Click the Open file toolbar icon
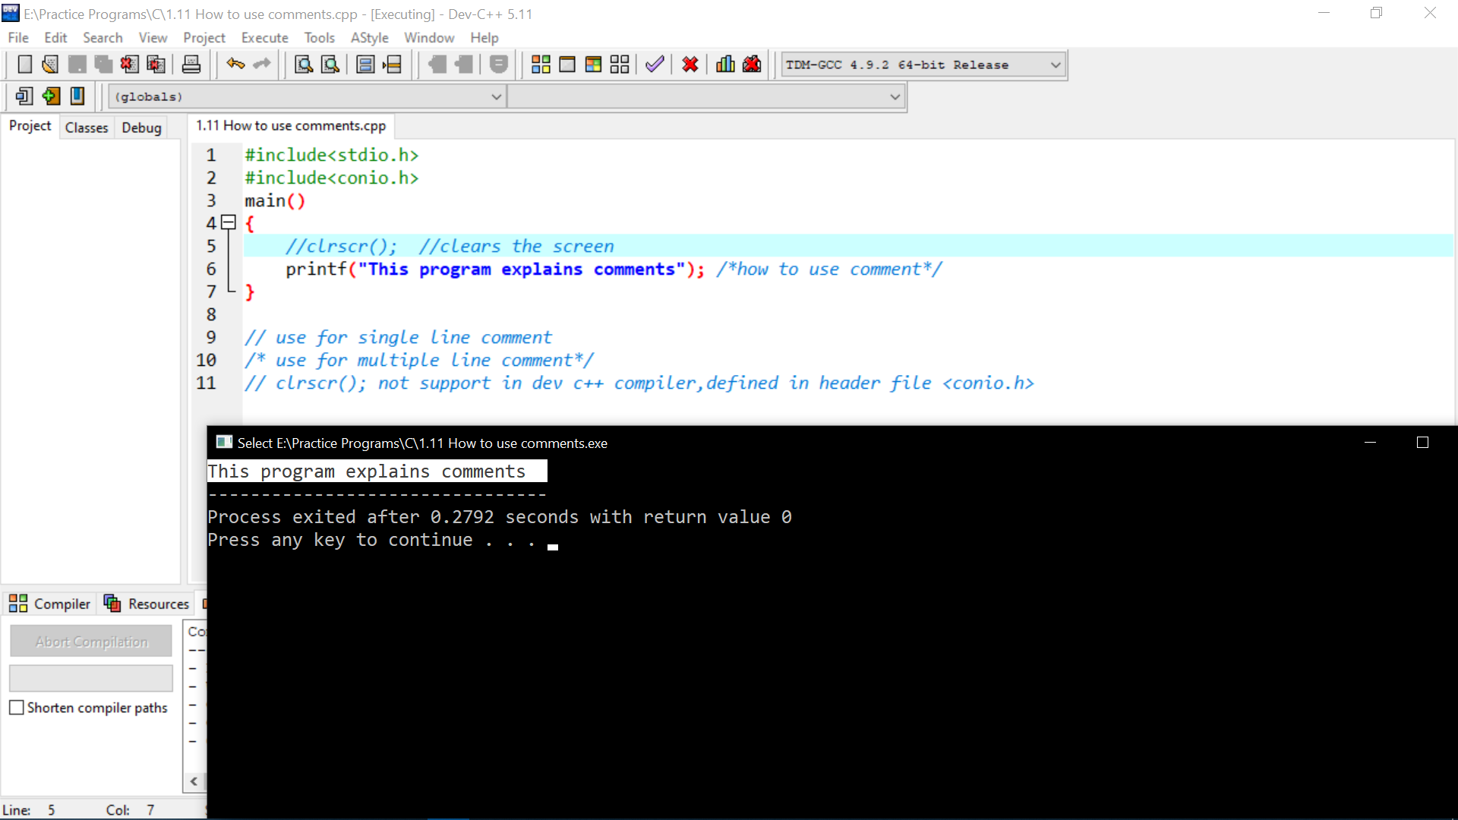The height and width of the screenshot is (820, 1458). coord(50,65)
